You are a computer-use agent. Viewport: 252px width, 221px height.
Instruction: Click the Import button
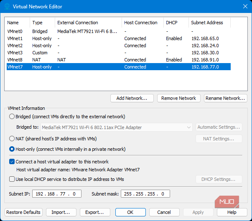point(61,212)
